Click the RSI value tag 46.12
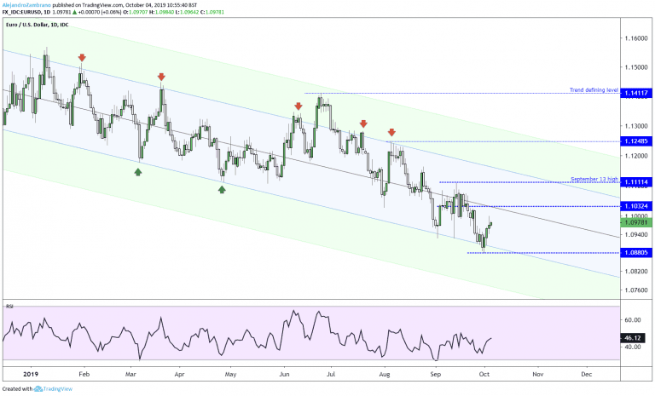Screen dimensions: 655x396 click(634, 337)
